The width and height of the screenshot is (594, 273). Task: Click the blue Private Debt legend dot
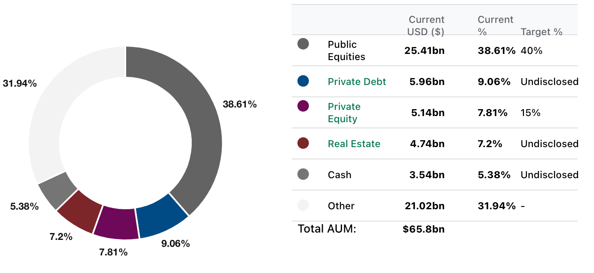[303, 81]
